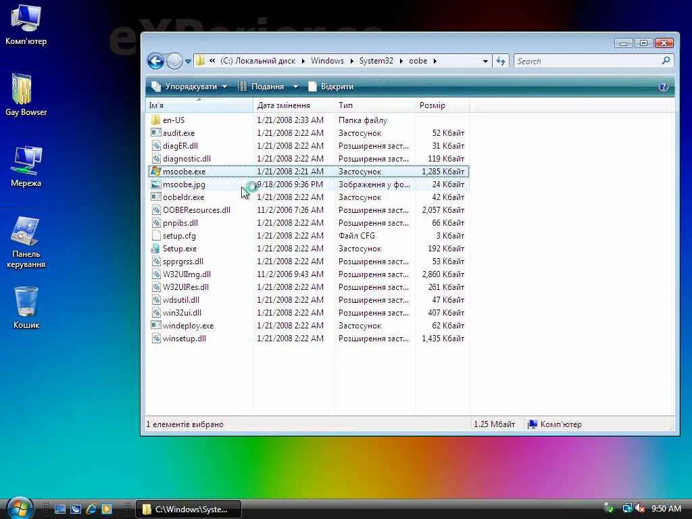Open Gay Bowser folder on desktop
This screenshot has height=519, width=692.
[x=26, y=95]
